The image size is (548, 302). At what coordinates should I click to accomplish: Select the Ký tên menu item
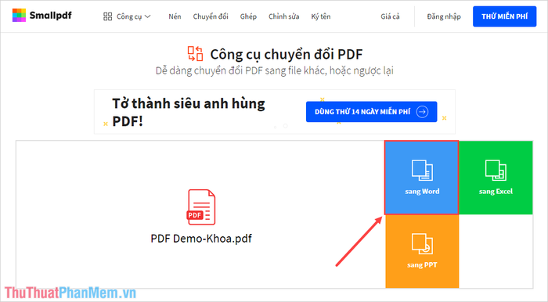(x=321, y=16)
